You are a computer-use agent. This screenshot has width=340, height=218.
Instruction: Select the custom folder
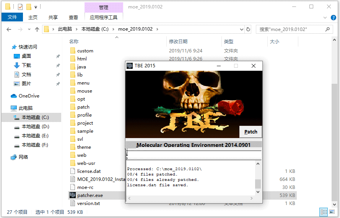pos(85,51)
